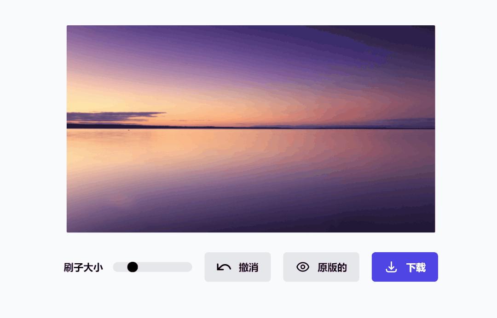The height and width of the screenshot is (318, 497).
Task: Undo the last stroke via 撤消 label
Action: click(x=248, y=267)
